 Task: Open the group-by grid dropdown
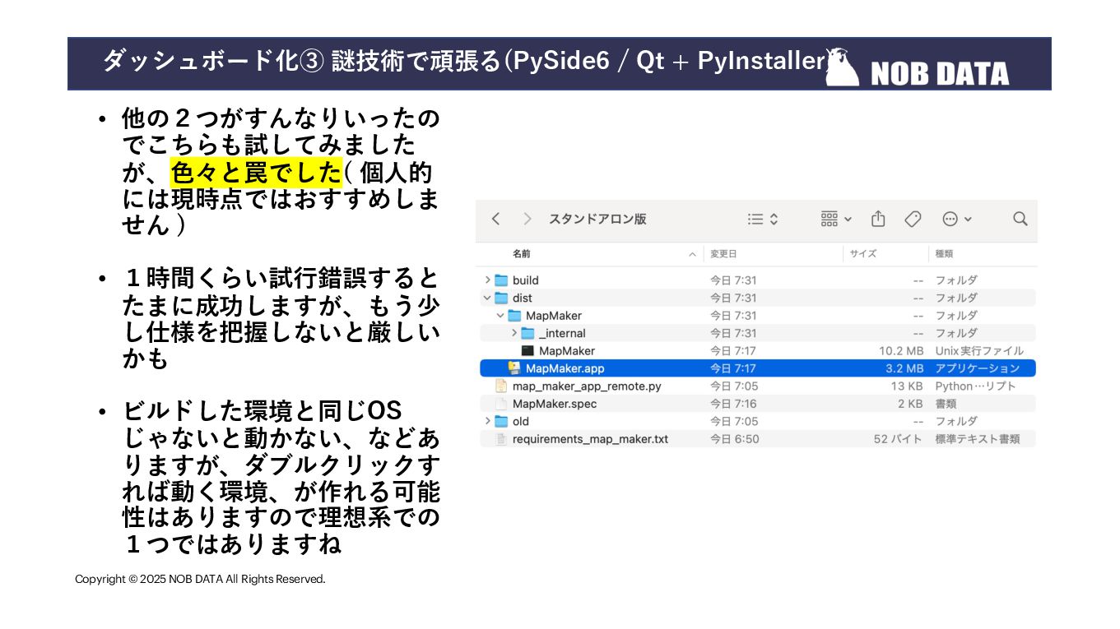click(x=836, y=219)
